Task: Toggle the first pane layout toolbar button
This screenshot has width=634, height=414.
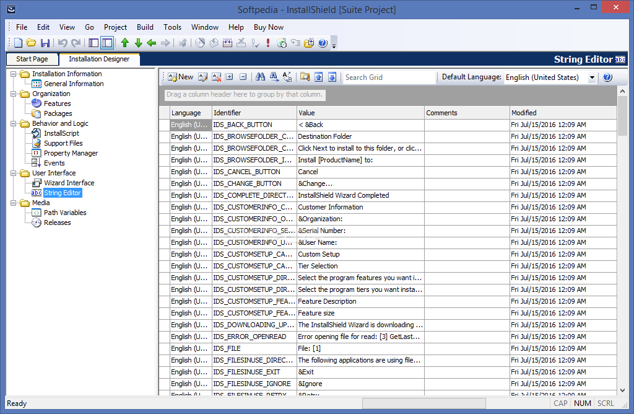Action: [x=93, y=43]
